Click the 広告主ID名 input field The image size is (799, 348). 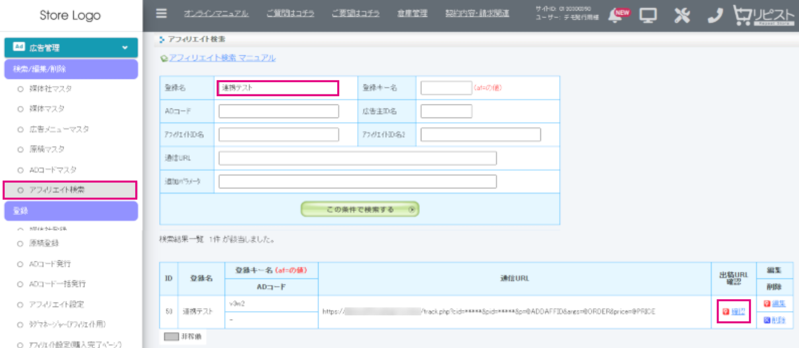(x=446, y=111)
